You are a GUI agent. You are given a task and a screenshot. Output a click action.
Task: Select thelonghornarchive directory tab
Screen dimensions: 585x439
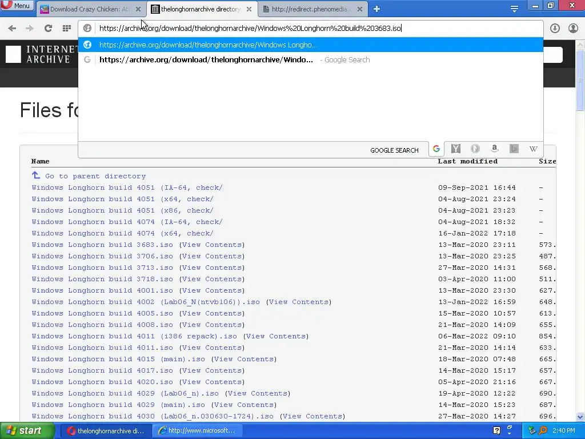201,9
